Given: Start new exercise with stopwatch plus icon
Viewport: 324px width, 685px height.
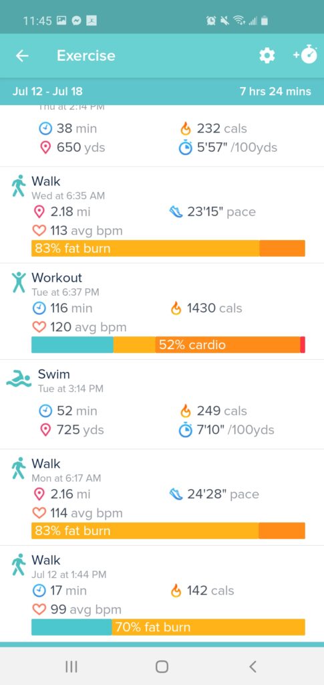Looking at the screenshot, I should [305, 55].
